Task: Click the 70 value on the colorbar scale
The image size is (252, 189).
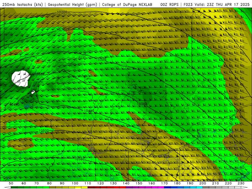Action: click(37, 183)
